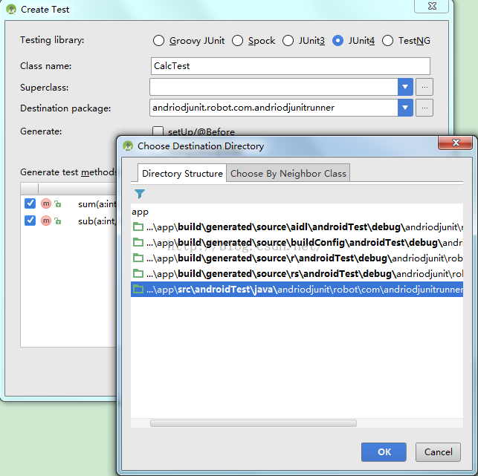
Task: Choose TestNG as testing library
Action: (x=387, y=41)
